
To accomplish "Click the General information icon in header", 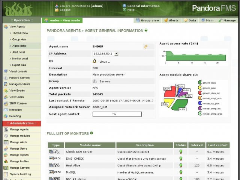I will [124, 6].
